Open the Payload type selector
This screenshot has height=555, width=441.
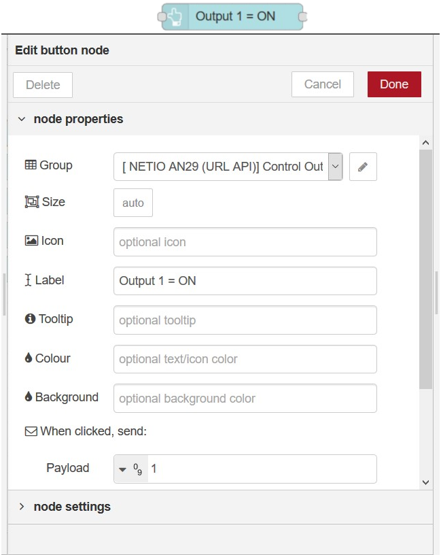pos(131,469)
